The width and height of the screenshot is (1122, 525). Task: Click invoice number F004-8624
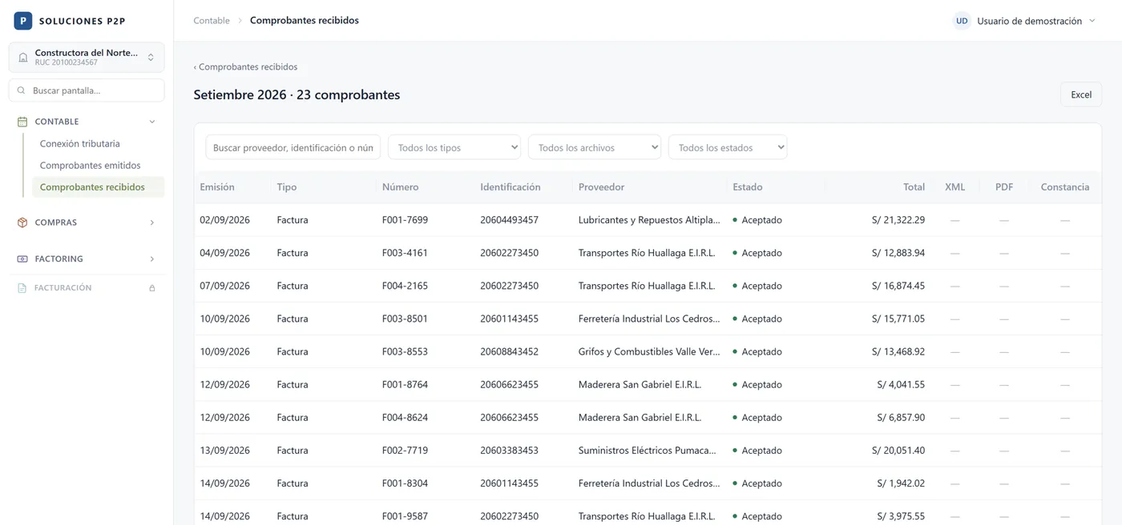(405, 418)
